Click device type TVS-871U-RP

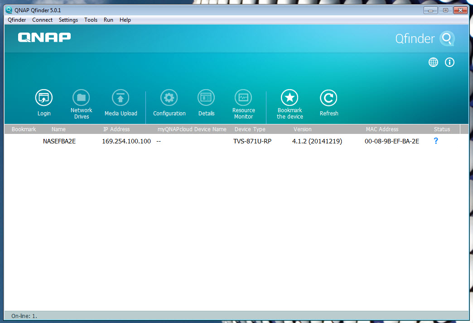click(x=252, y=141)
